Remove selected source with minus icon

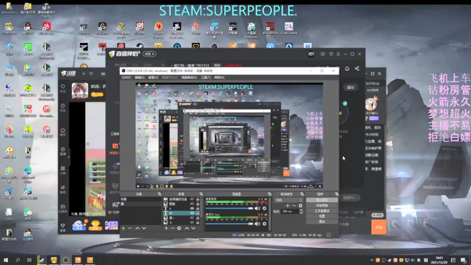point(173,228)
